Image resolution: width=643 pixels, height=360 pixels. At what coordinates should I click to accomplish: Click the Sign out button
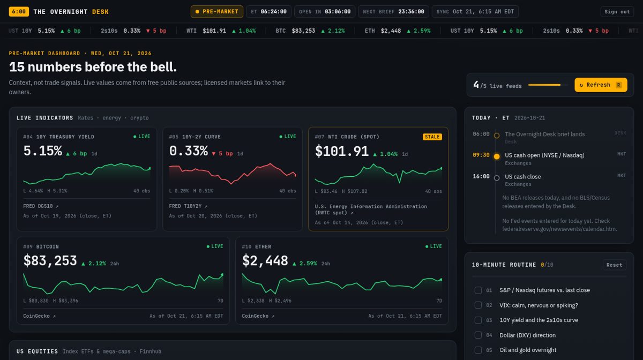[x=617, y=12]
